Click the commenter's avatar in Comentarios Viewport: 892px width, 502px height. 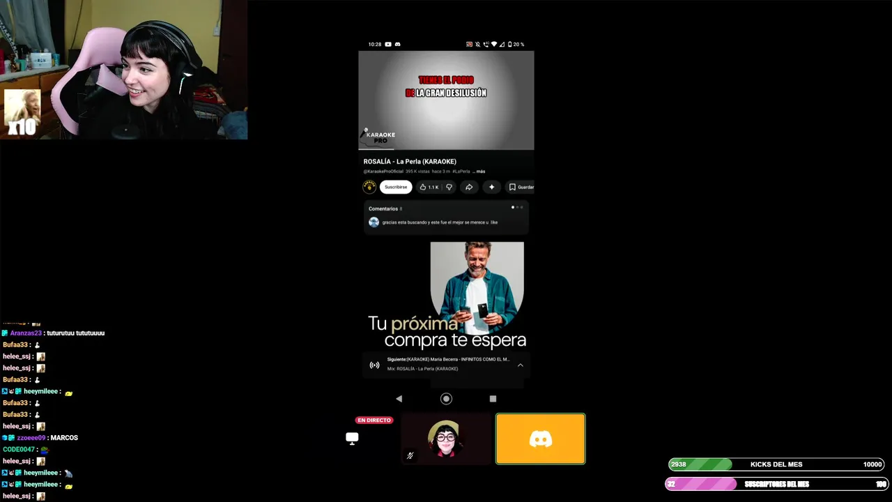pyautogui.click(x=374, y=222)
